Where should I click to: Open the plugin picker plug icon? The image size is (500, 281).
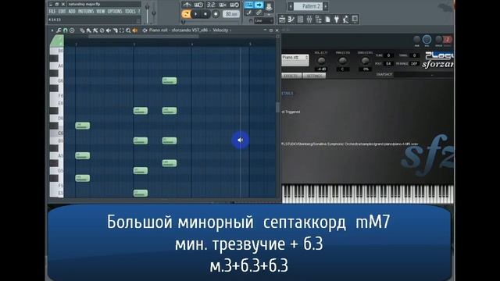point(337,20)
